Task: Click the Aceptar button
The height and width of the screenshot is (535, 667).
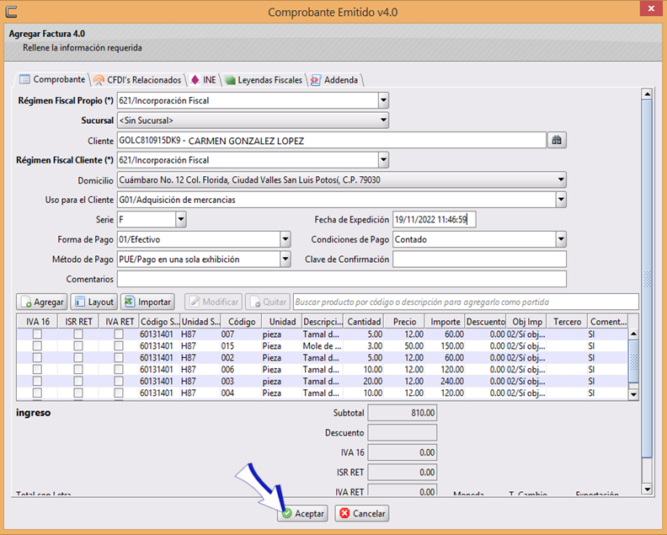Action: [x=303, y=513]
